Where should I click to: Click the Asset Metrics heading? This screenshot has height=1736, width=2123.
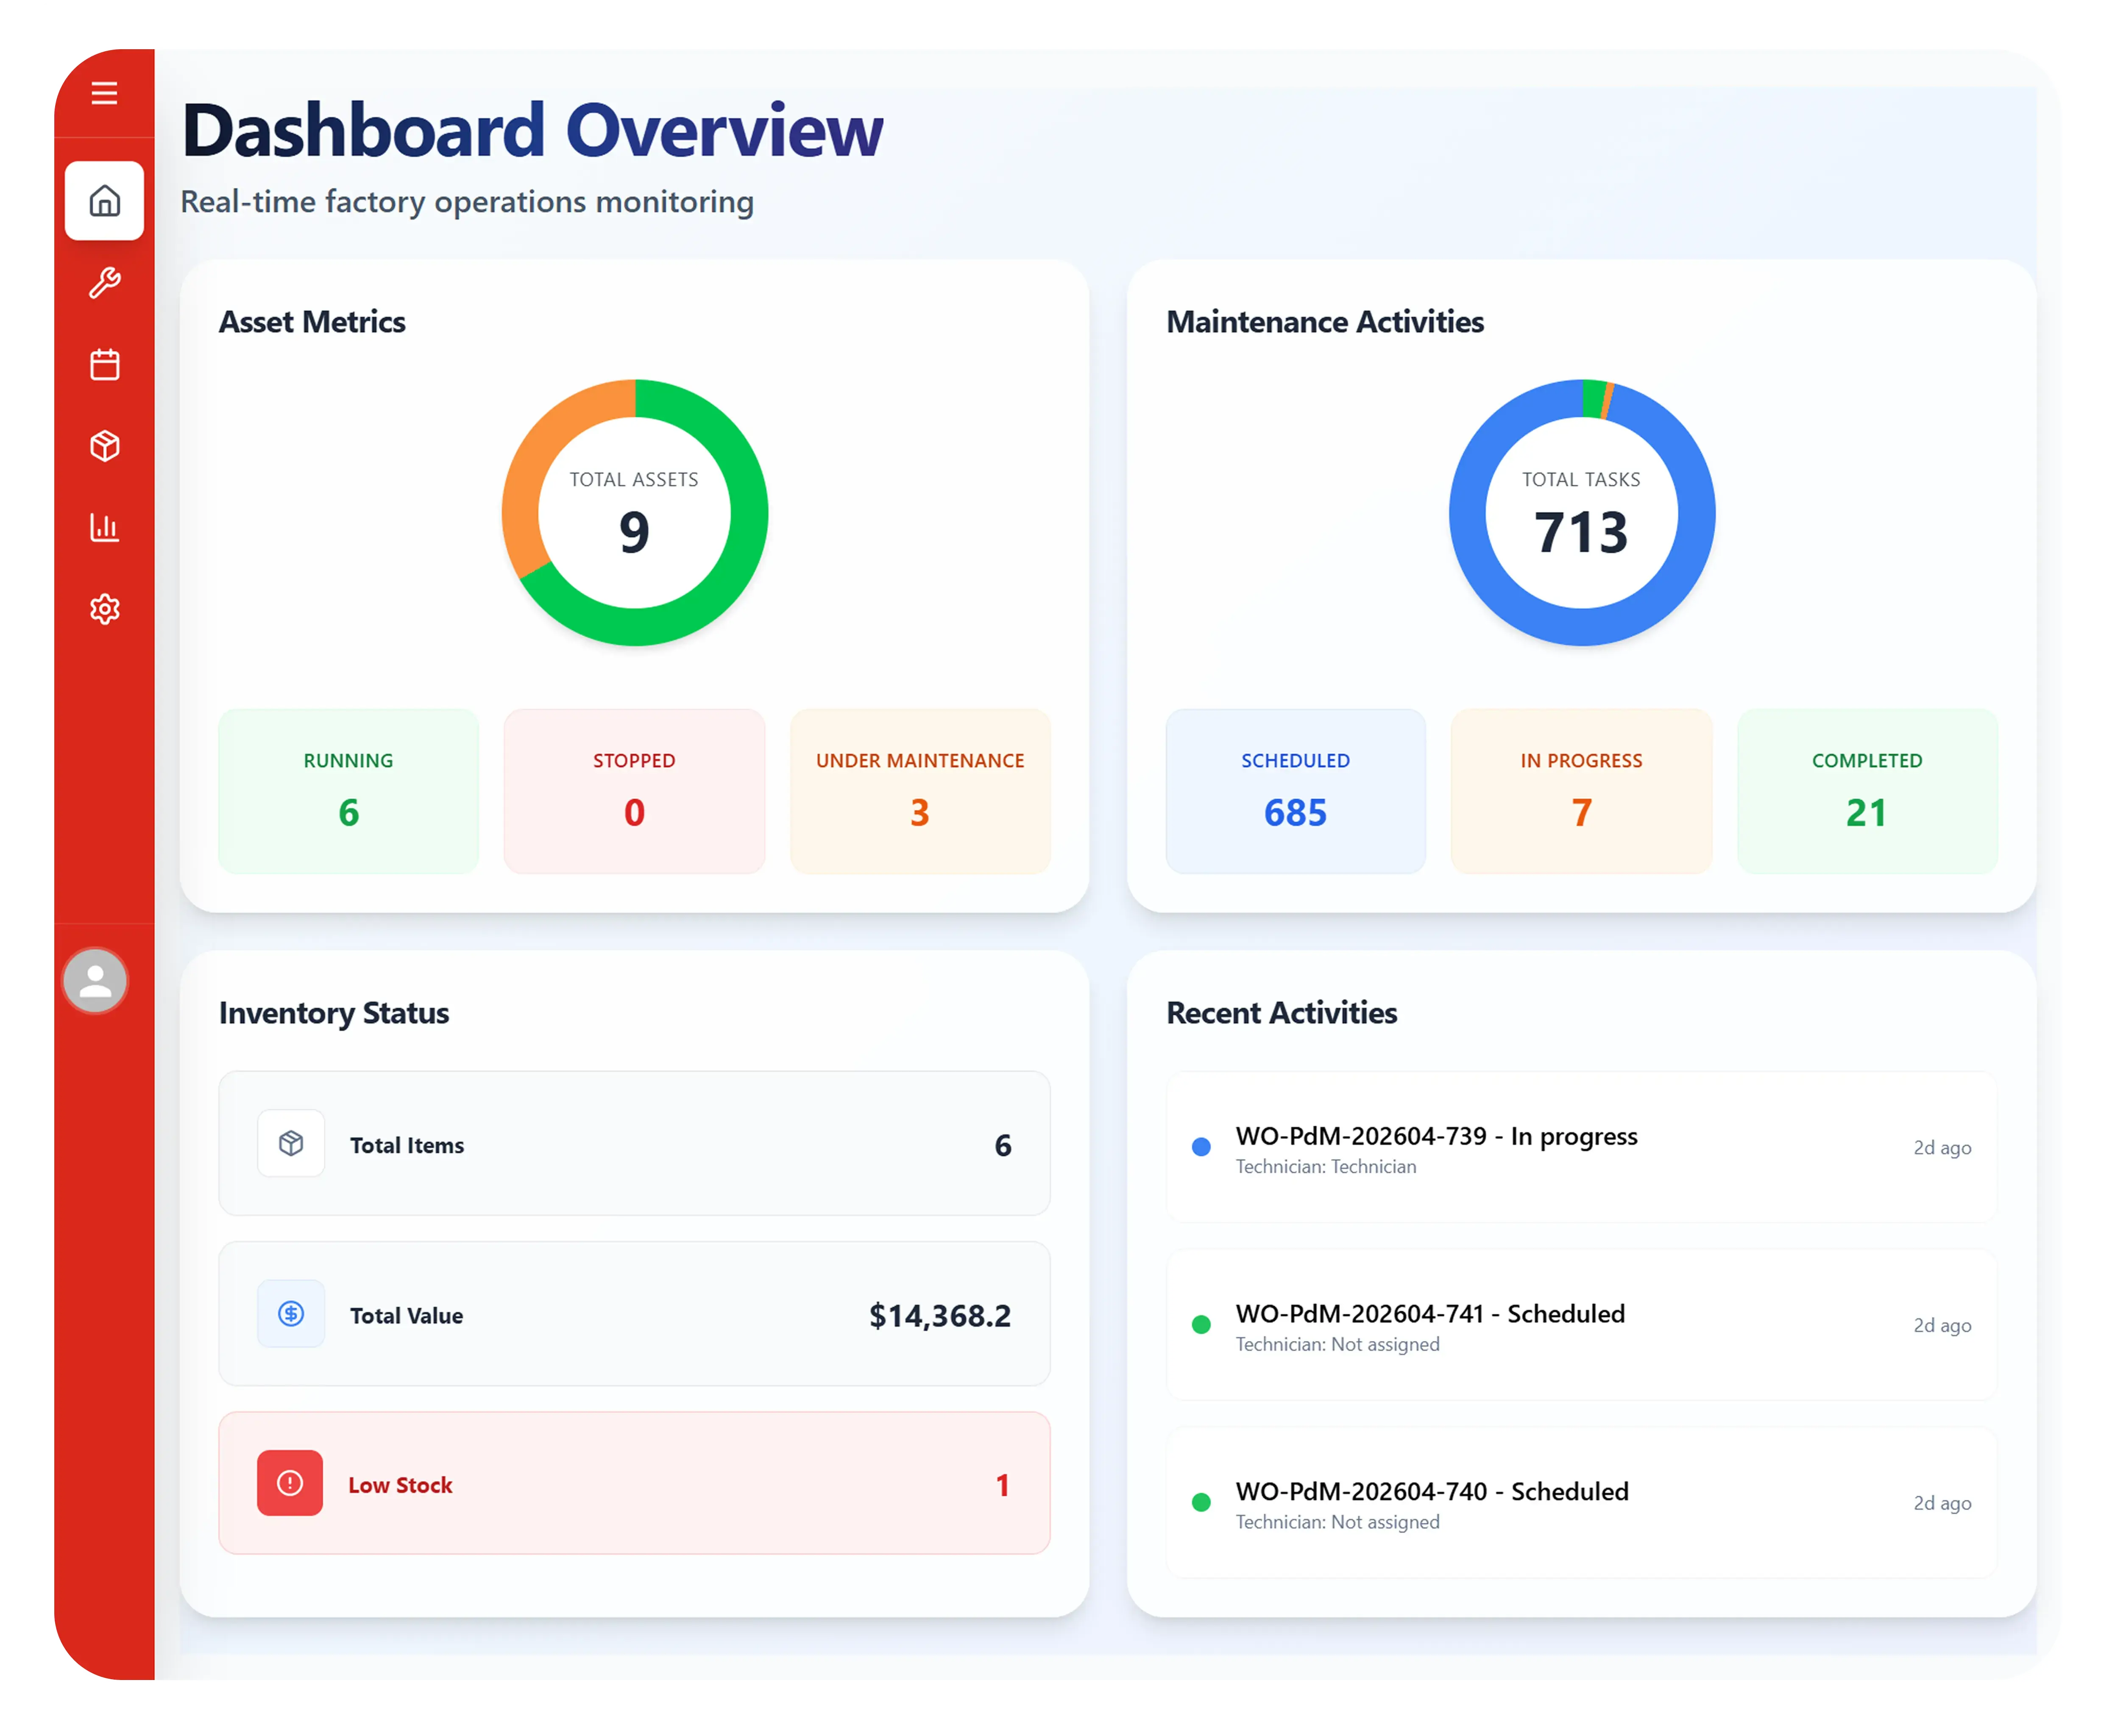tap(312, 322)
